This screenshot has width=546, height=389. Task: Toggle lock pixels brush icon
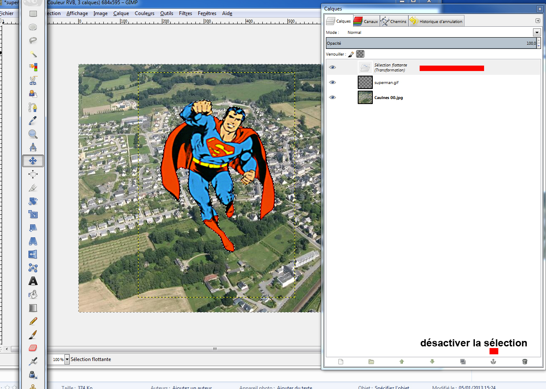(351, 54)
